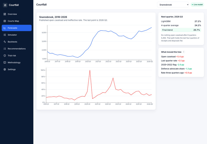The image size is (207, 144).
Task: Click the Courtfall page header title
Action: tap(41, 5)
